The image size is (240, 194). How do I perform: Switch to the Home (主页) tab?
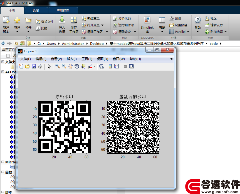12,11
